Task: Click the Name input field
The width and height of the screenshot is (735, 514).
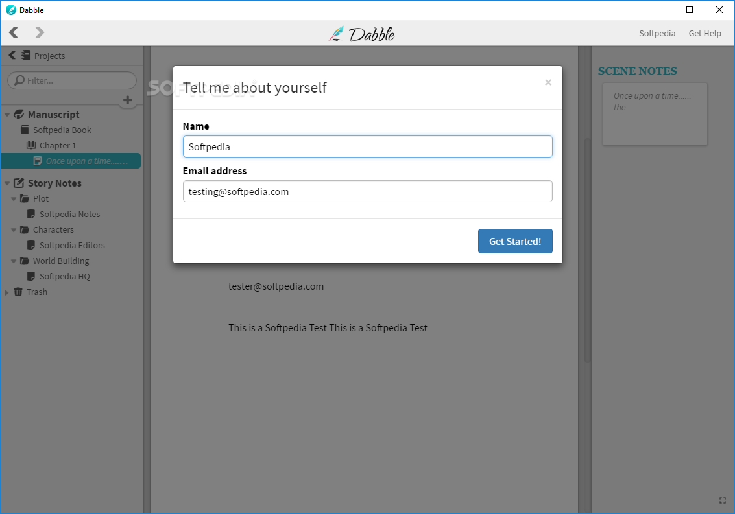Action: point(367,146)
